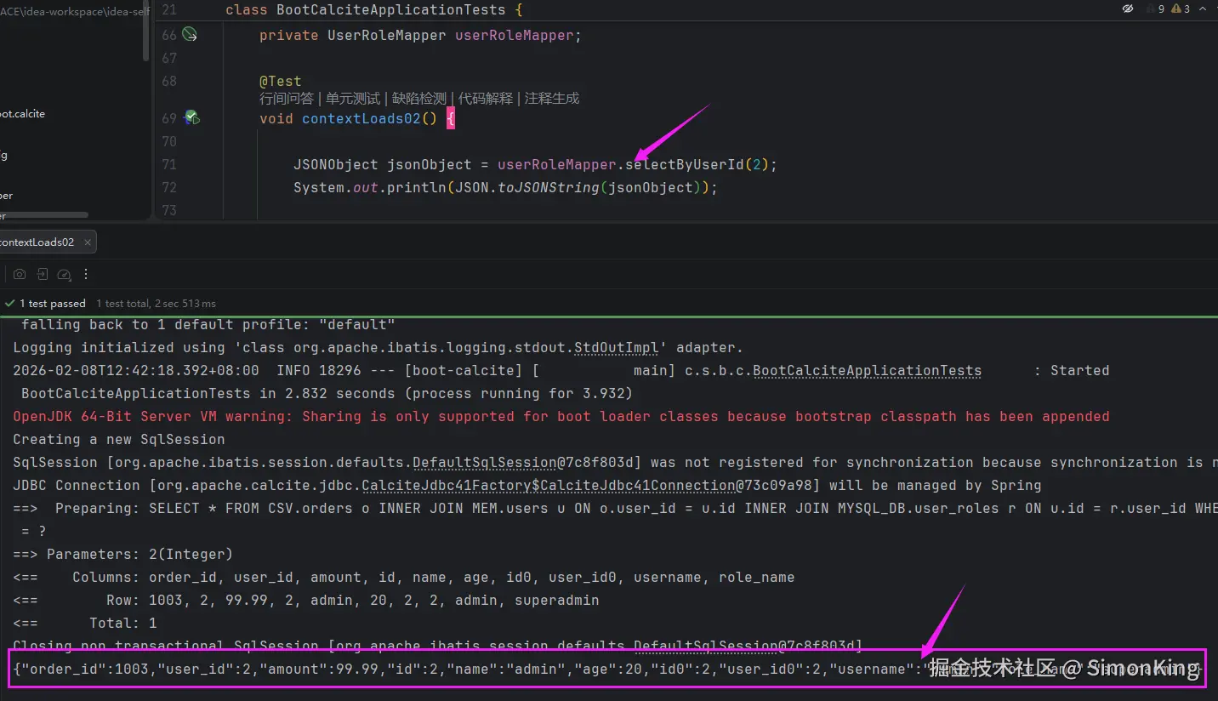Close the contextLoads02 run tab

pos(88,242)
